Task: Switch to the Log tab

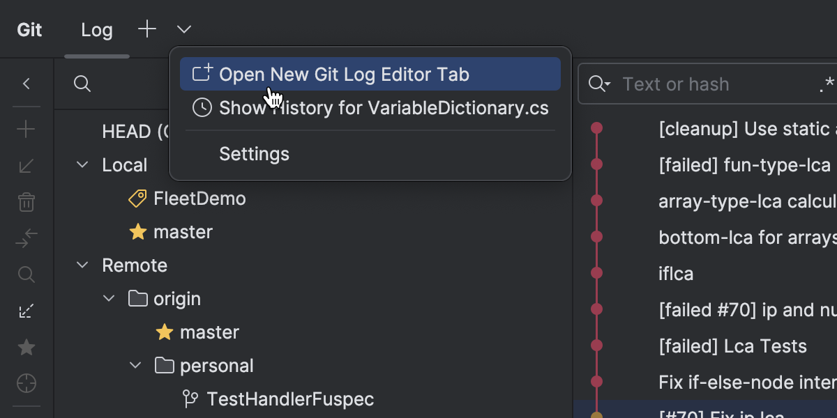Action: tap(97, 30)
